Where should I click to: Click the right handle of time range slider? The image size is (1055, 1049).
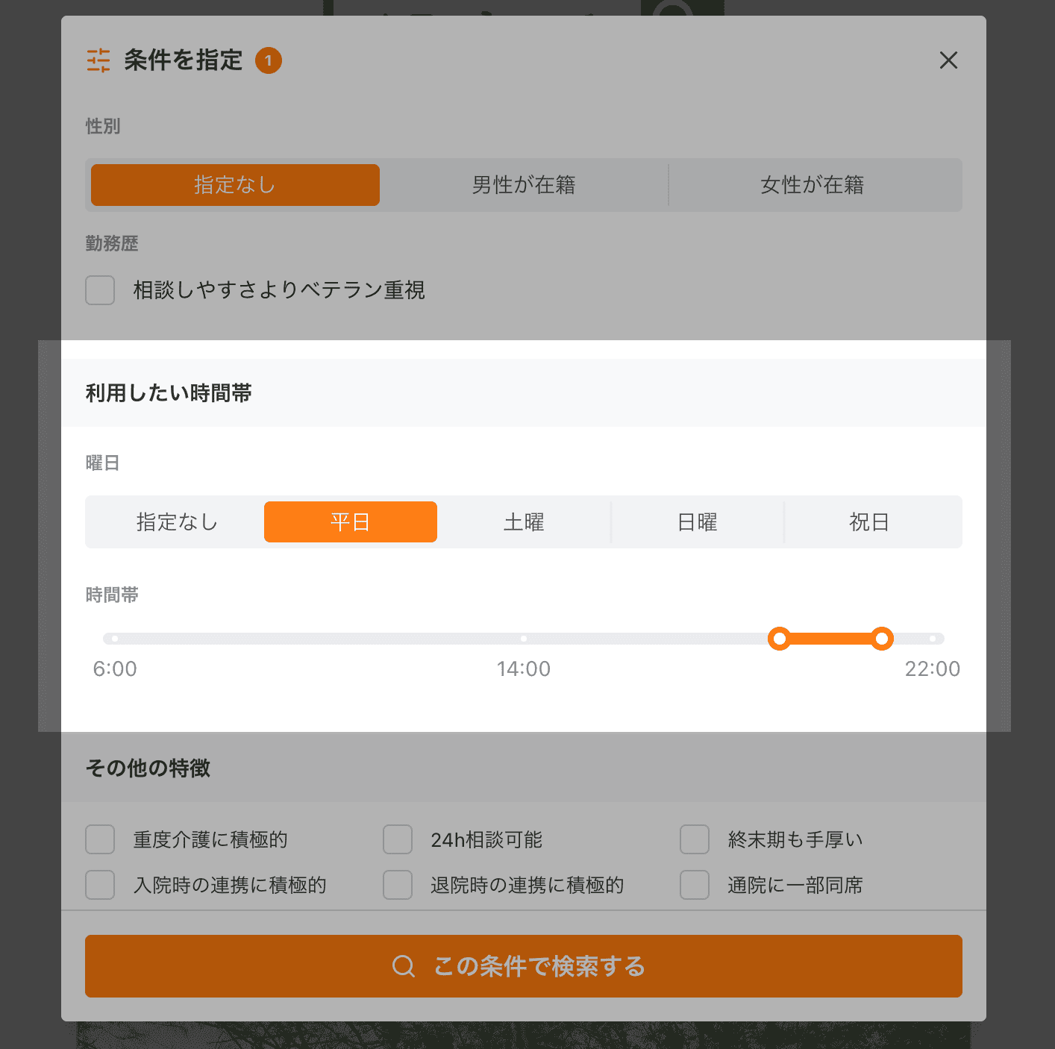pyautogui.click(x=882, y=639)
